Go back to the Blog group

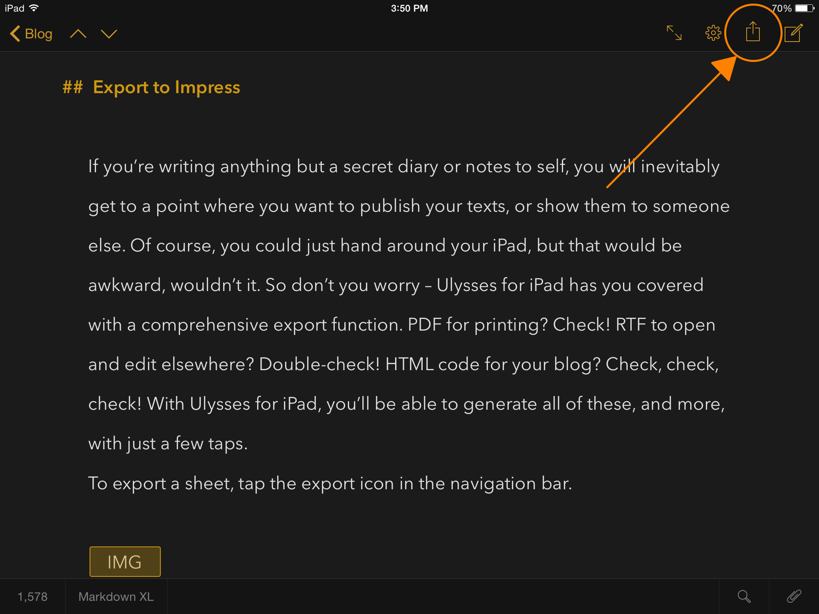point(38,34)
